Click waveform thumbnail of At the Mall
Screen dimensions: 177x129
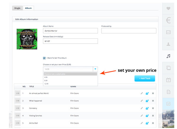pos(18,123)
